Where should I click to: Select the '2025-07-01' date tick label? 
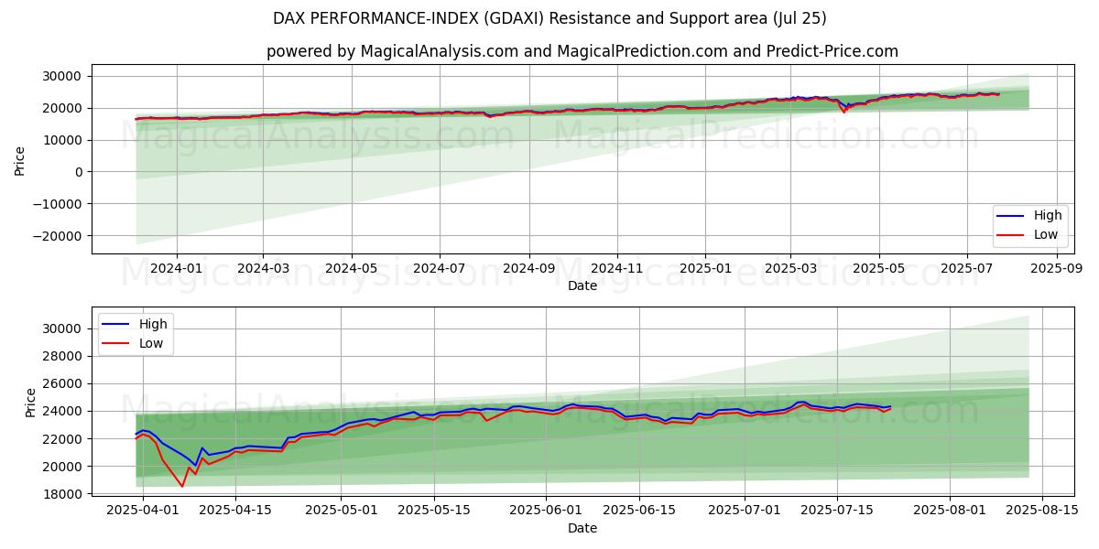coord(744,511)
